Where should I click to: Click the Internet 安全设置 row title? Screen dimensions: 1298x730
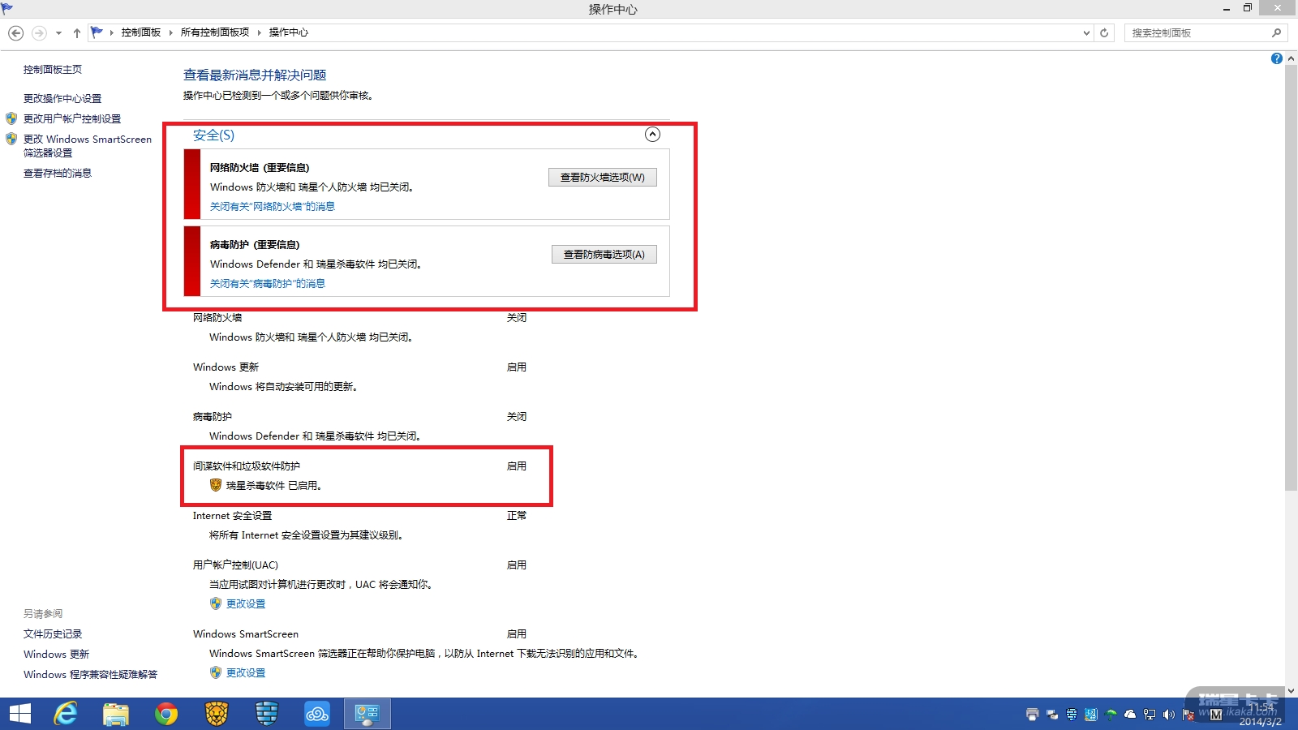pos(233,516)
